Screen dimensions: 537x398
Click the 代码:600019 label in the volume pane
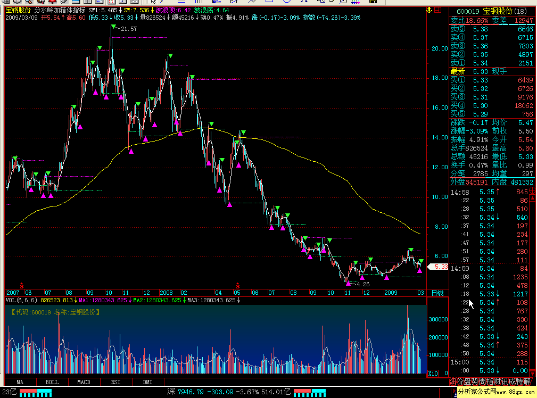[55, 312]
